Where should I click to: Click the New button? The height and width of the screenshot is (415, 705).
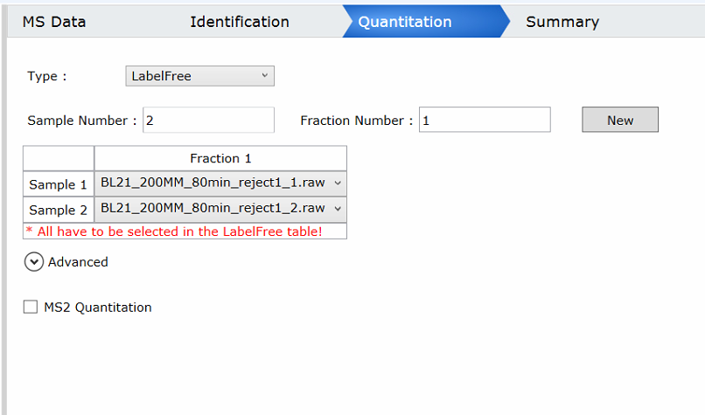point(620,120)
